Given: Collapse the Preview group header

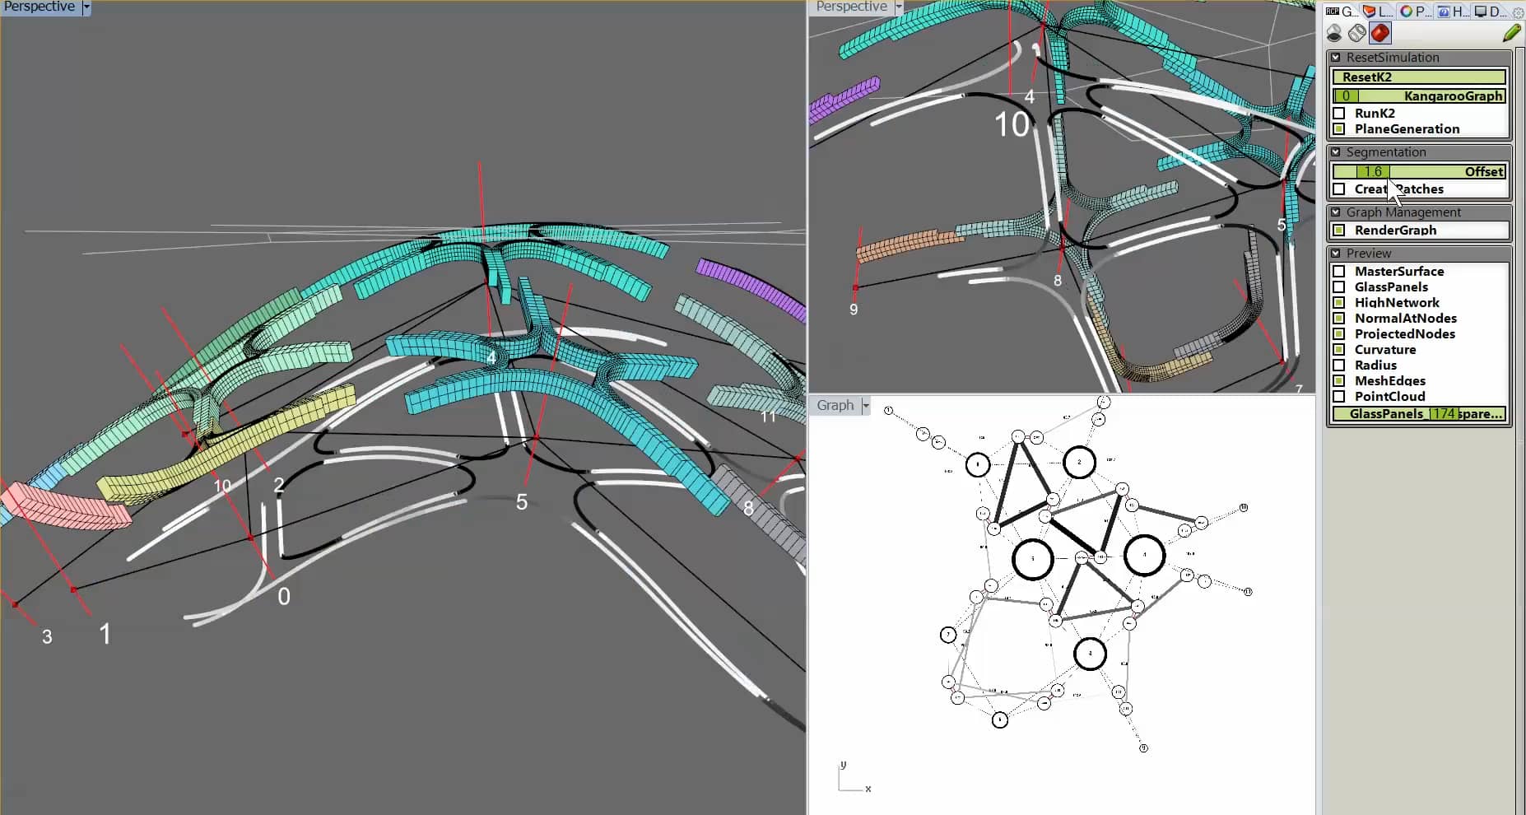Looking at the screenshot, I should click(x=1337, y=253).
